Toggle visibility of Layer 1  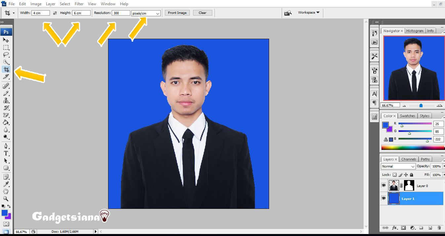[x=384, y=199]
